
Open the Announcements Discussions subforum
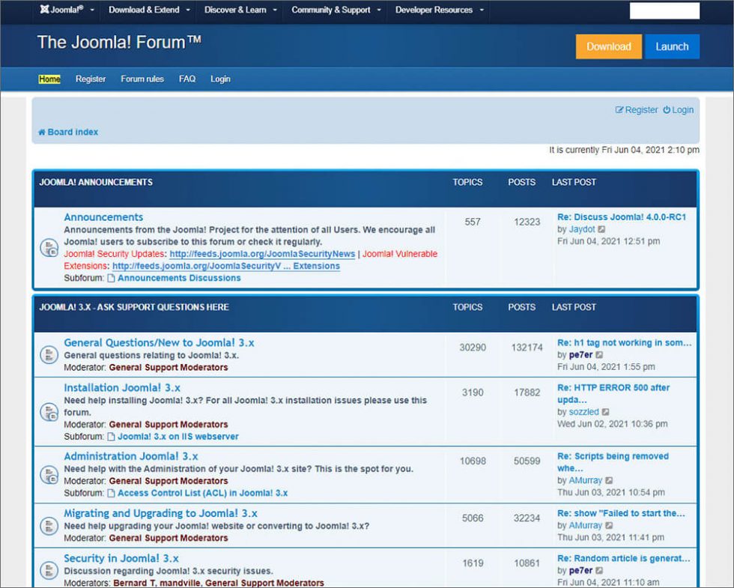click(178, 278)
